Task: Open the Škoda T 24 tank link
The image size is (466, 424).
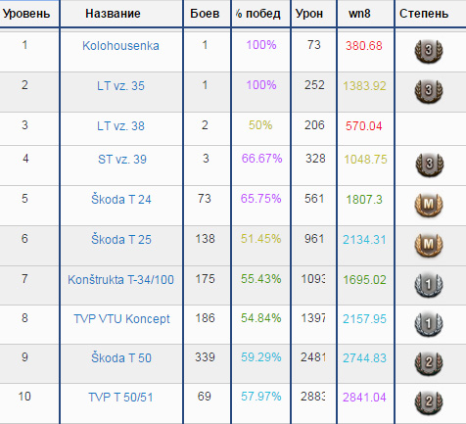Action: pos(121,199)
